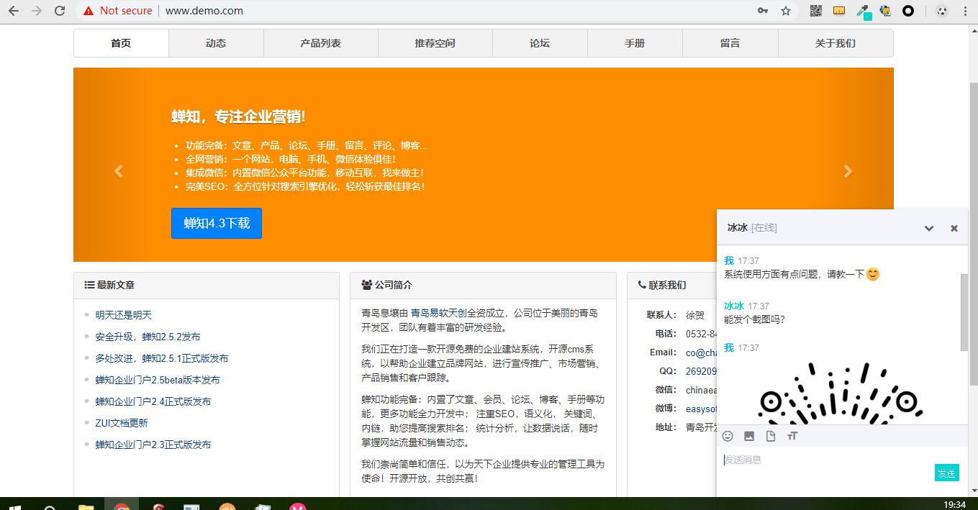Click the send image icon in chat
978x510 pixels.
click(749, 436)
